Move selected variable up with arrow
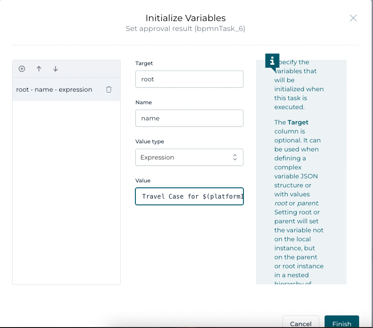The image size is (373, 328). point(39,69)
